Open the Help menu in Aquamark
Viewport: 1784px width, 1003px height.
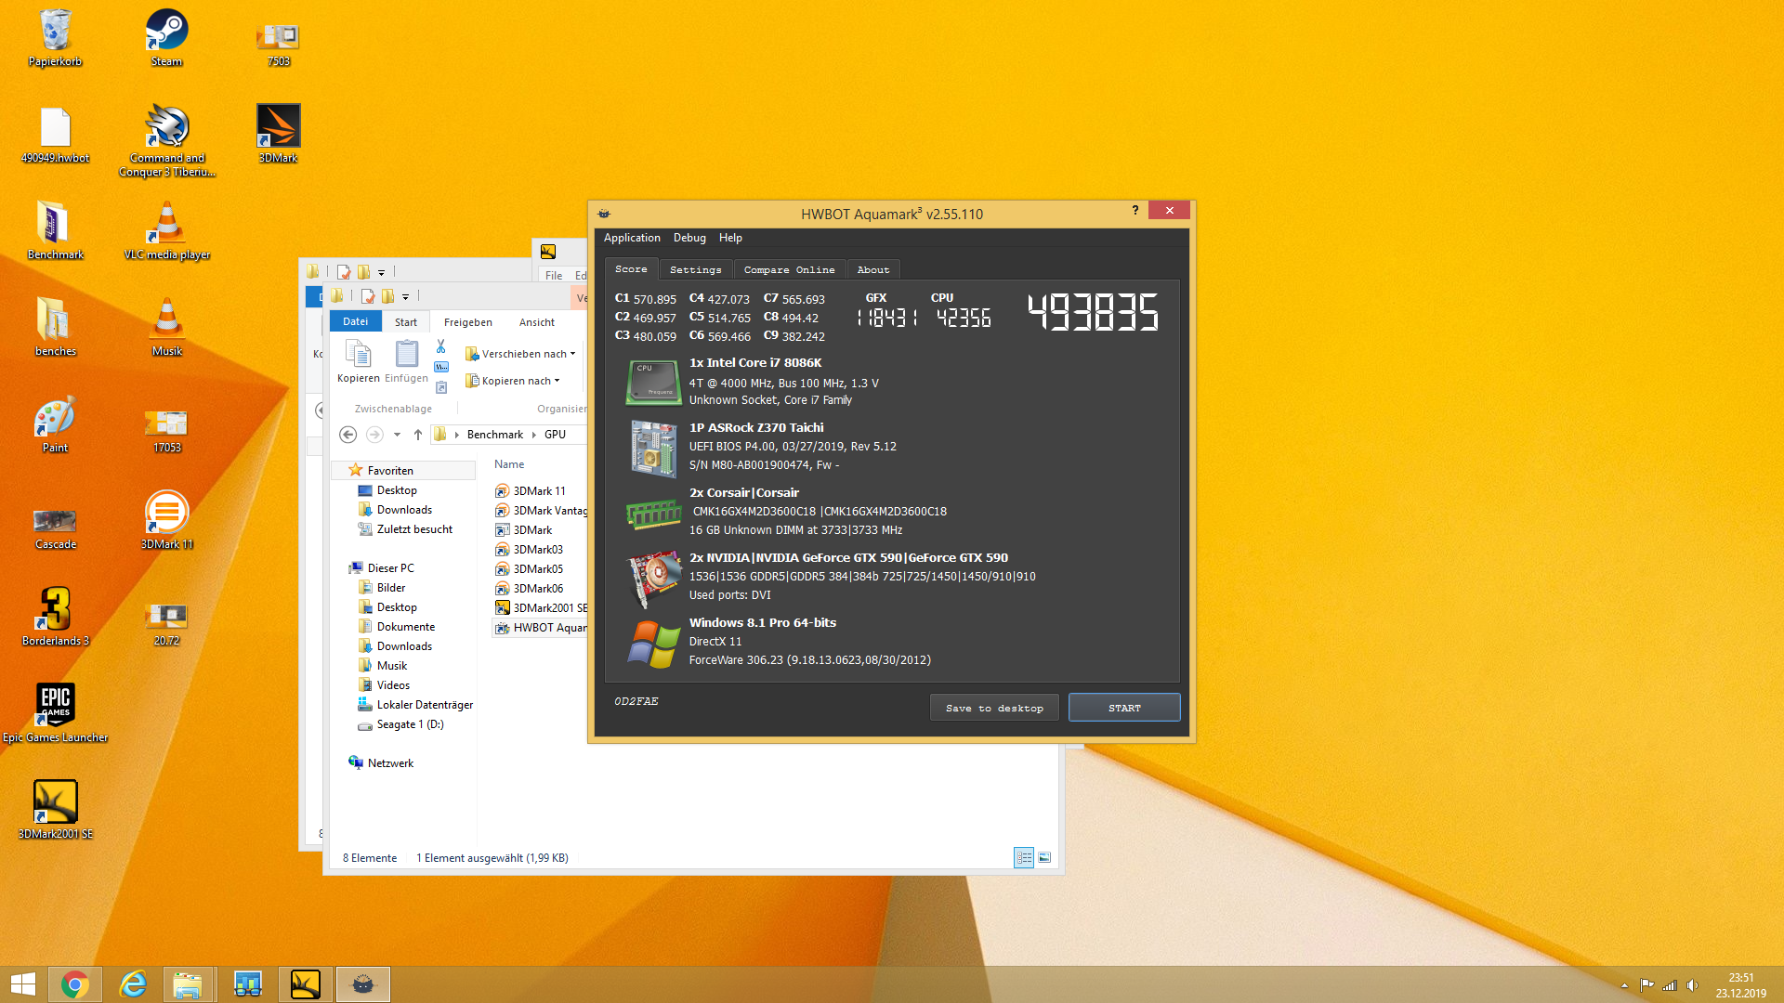pyautogui.click(x=730, y=238)
